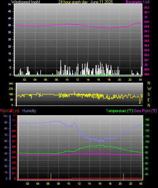Viewport: 158px width, 188px height.
Task: Click the 100 value on temperature axis
Action: tap(147, 142)
